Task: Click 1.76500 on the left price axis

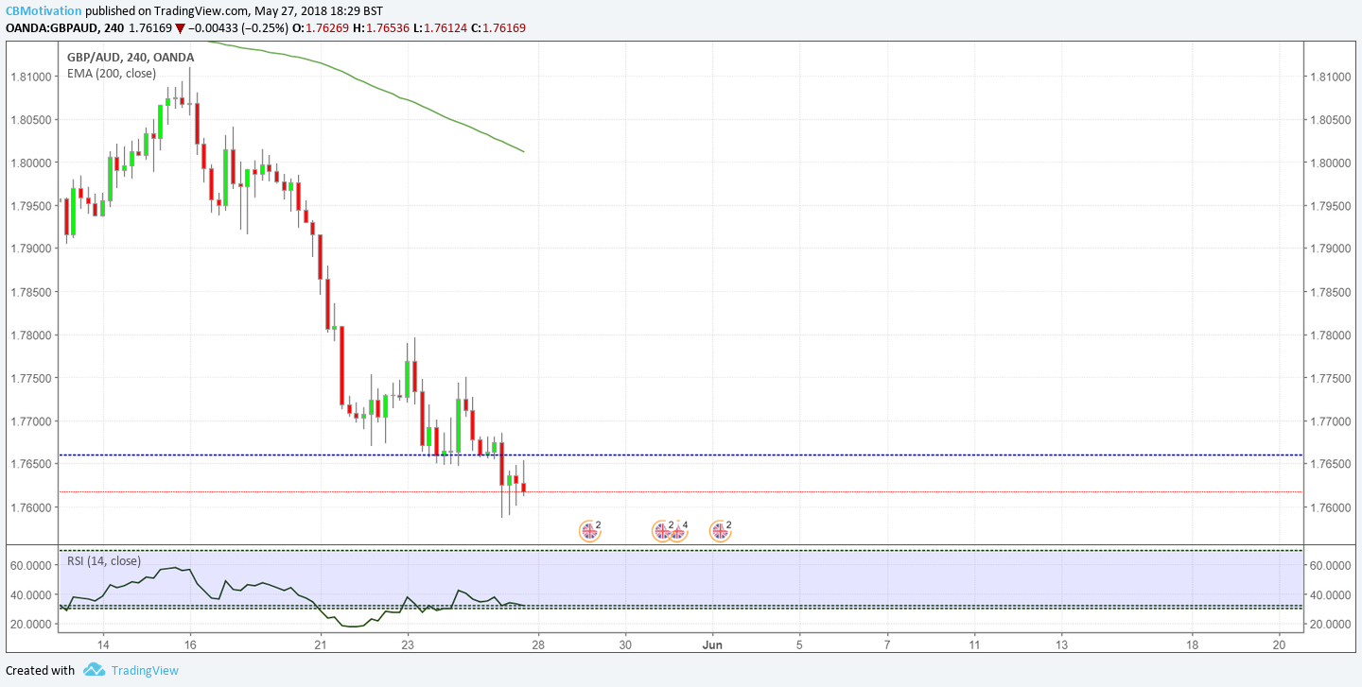Action: point(31,464)
